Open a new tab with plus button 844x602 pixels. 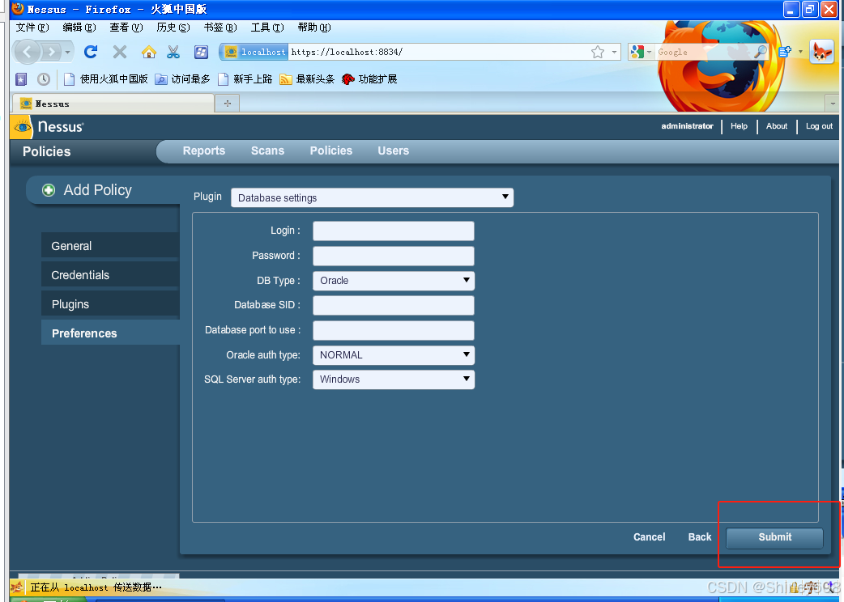(227, 104)
